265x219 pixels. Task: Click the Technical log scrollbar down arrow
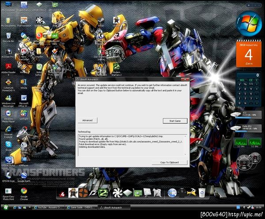(x=185, y=154)
